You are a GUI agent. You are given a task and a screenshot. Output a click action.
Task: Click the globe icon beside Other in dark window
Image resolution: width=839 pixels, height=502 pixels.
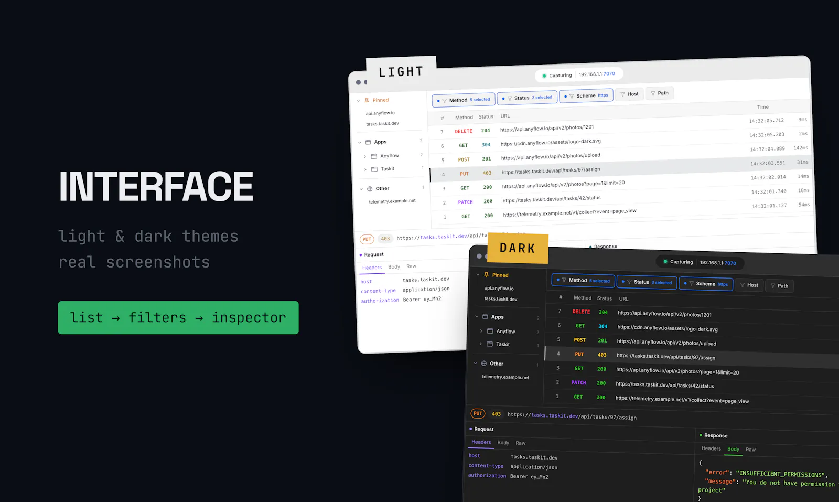pyautogui.click(x=484, y=364)
